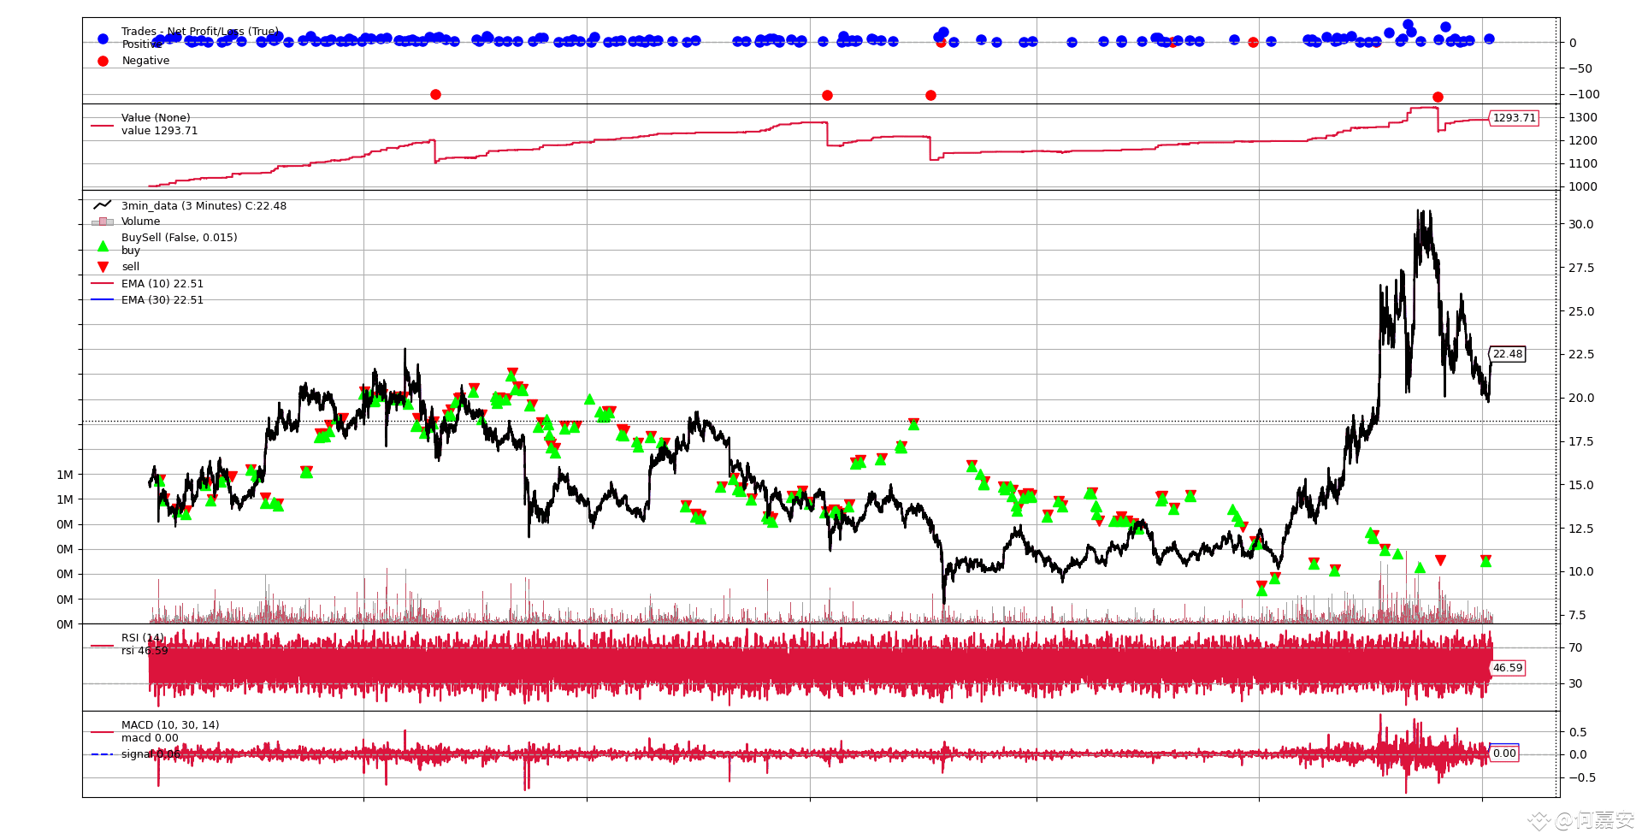Click the 15.0 price axis tick
The image size is (1642, 839).
point(1581,485)
